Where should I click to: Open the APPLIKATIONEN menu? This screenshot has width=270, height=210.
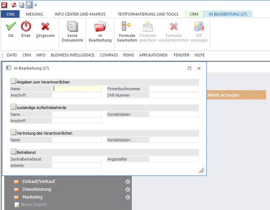(153, 55)
